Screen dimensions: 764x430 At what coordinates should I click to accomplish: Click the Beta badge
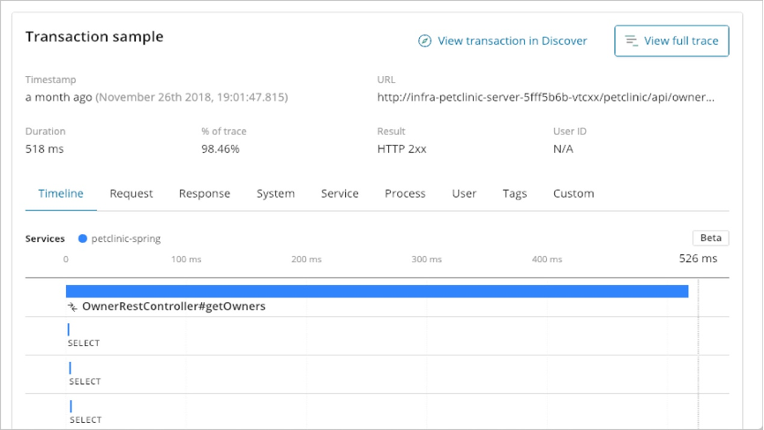(710, 238)
